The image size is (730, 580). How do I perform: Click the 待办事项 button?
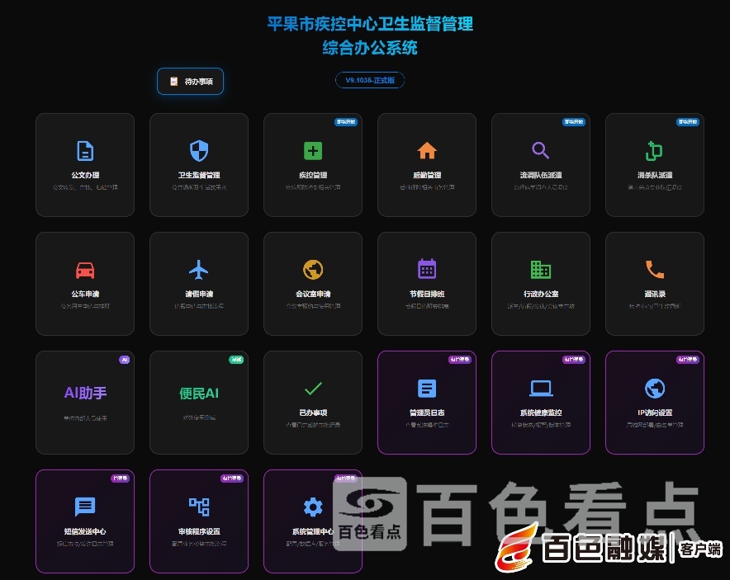(191, 82)
